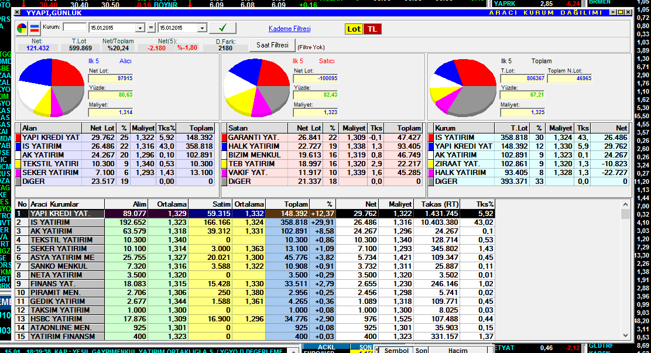Sort by the Takas (RT) column header

(x=438, y=204)
